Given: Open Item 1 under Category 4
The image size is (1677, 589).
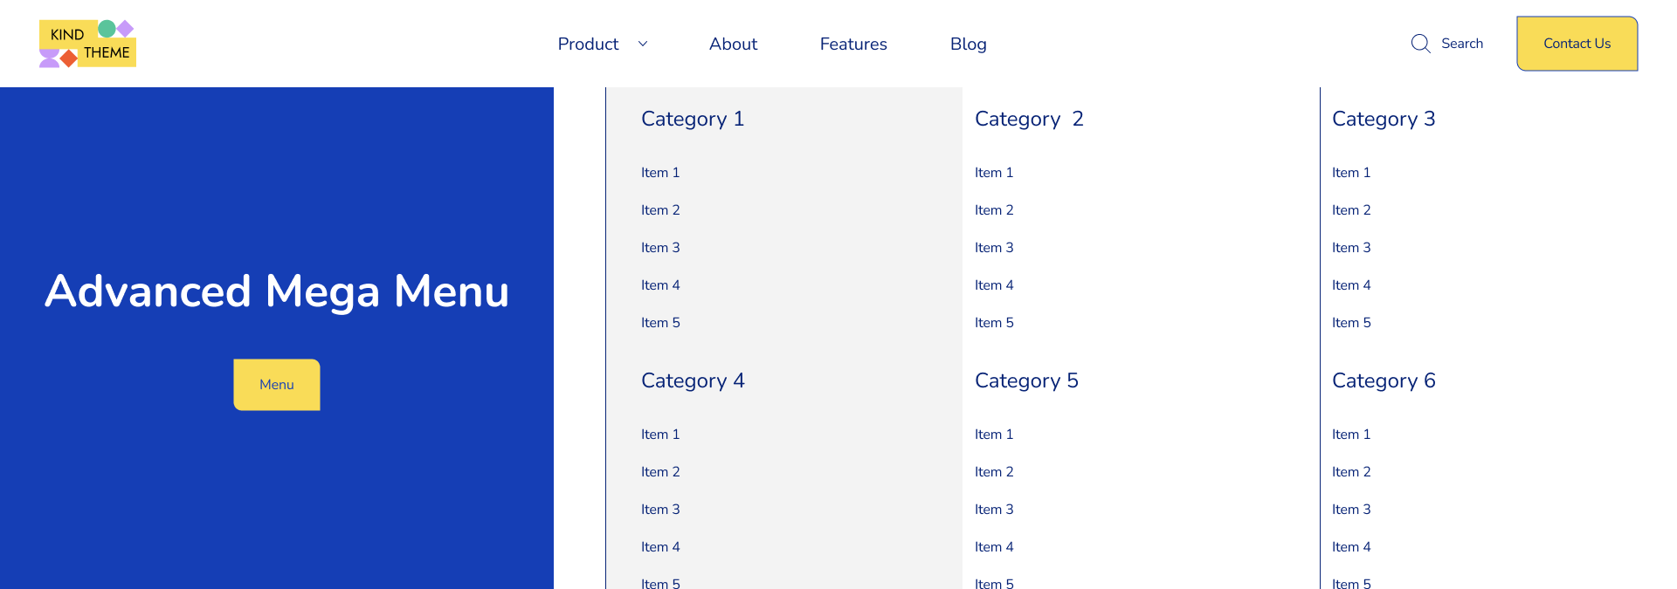Looking at the screenshot, I should (x=660, y=435).
